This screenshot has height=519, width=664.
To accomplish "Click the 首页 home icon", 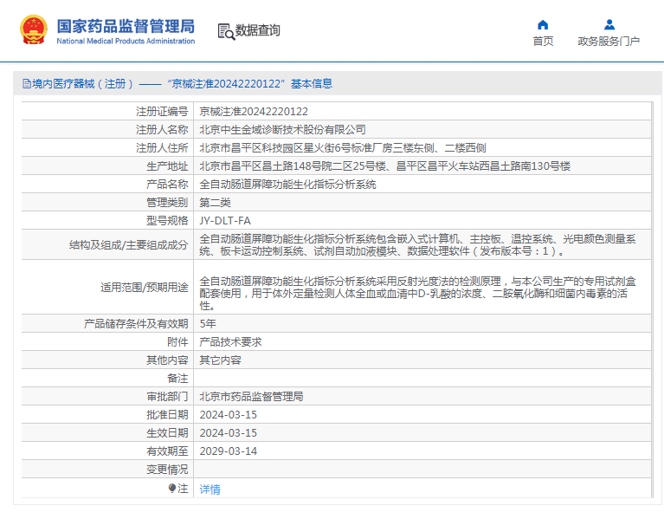I will (543, 25).
